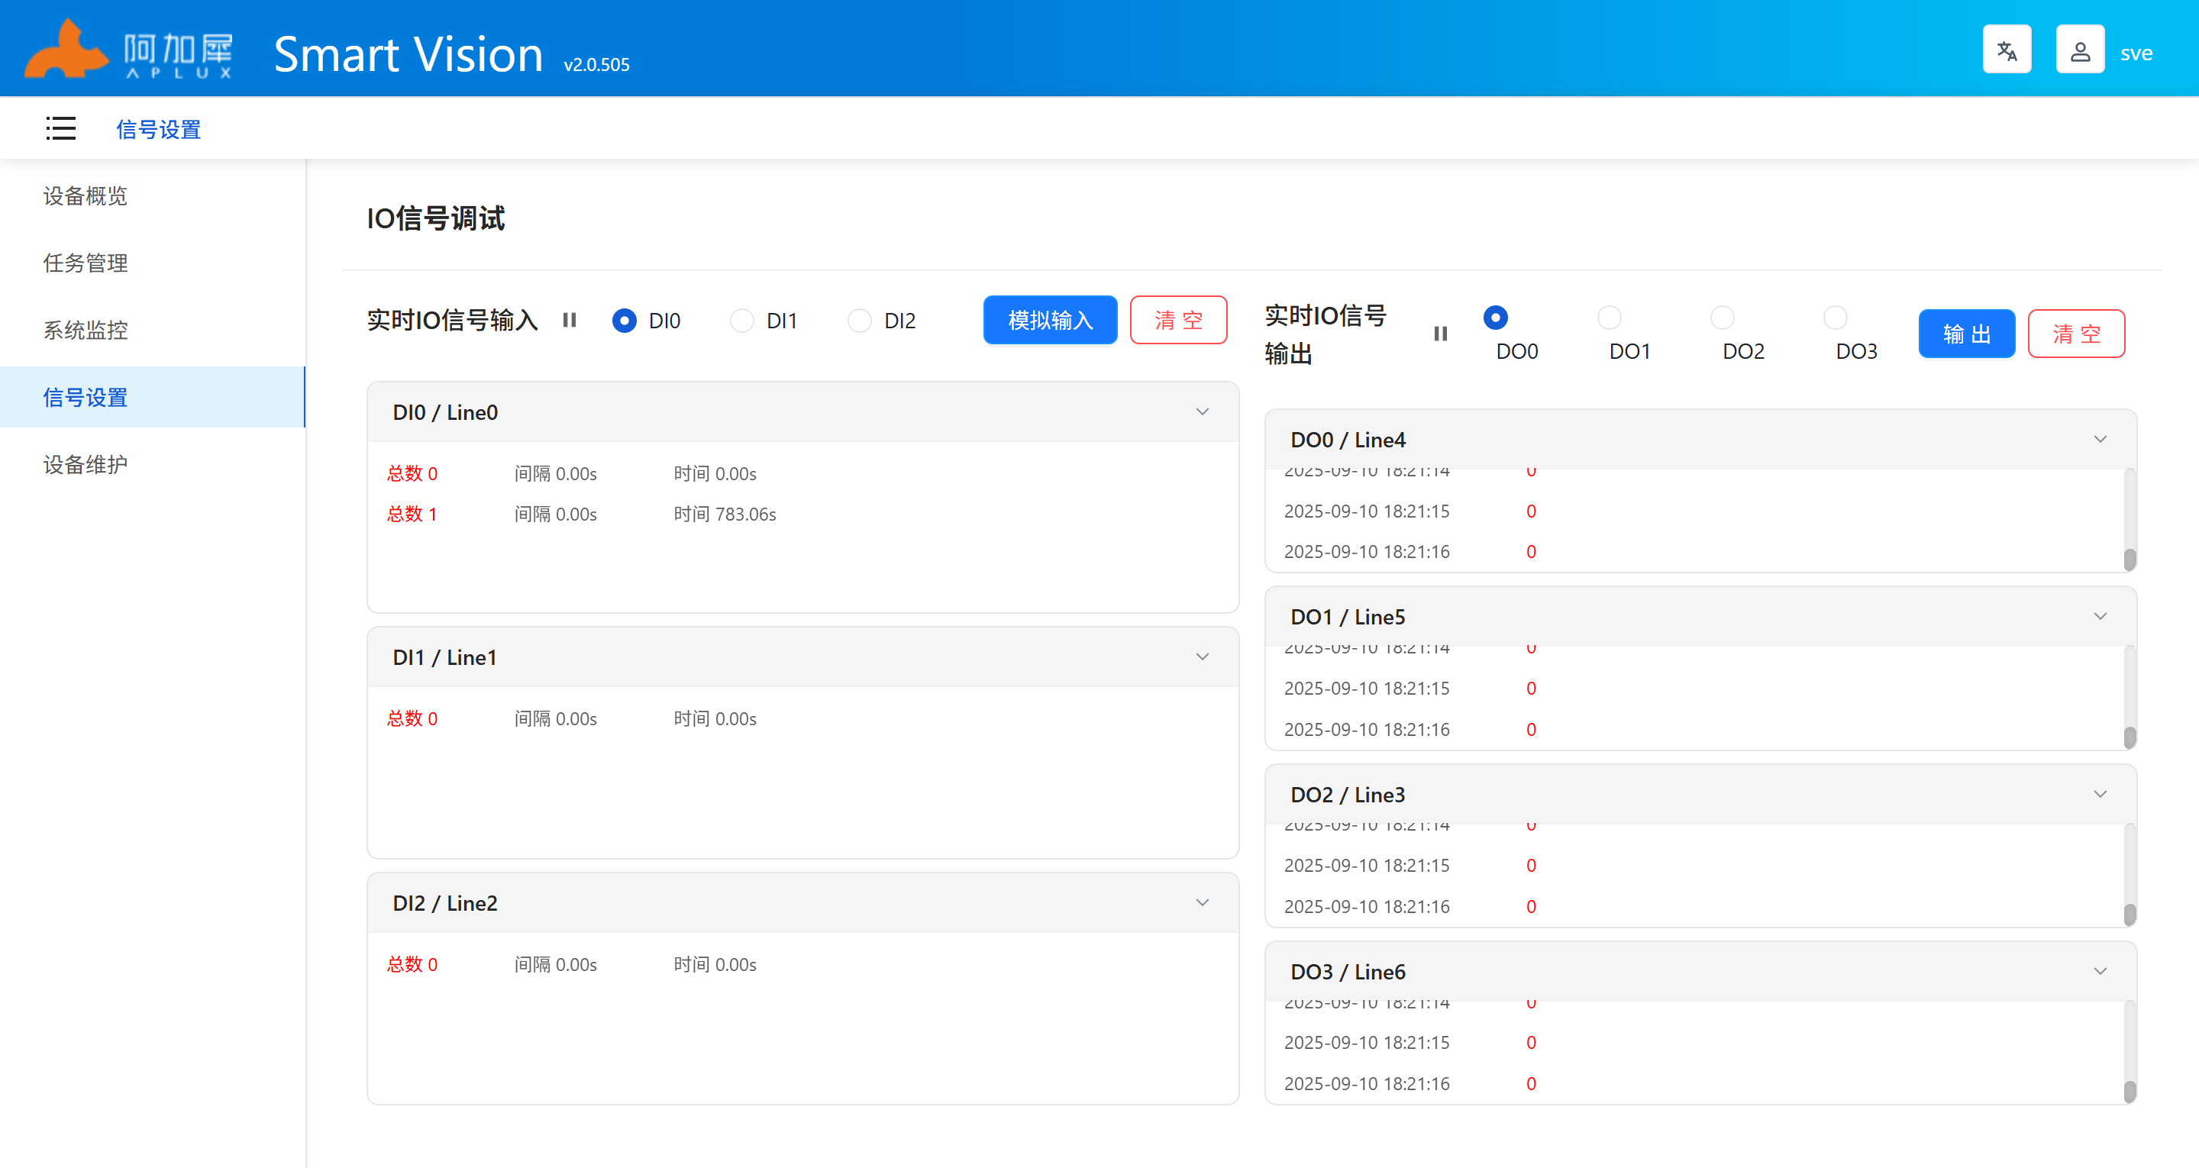Pause the real-time IO signal input
The width and height of the screenshot is (2199, 1168).
click(570, 320)
